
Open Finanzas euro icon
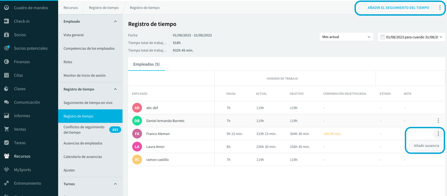coord(6,62)
